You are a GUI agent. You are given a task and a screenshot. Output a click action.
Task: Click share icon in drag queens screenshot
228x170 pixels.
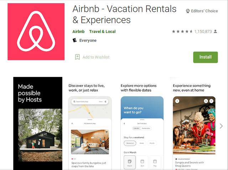[x=206, y=101]
